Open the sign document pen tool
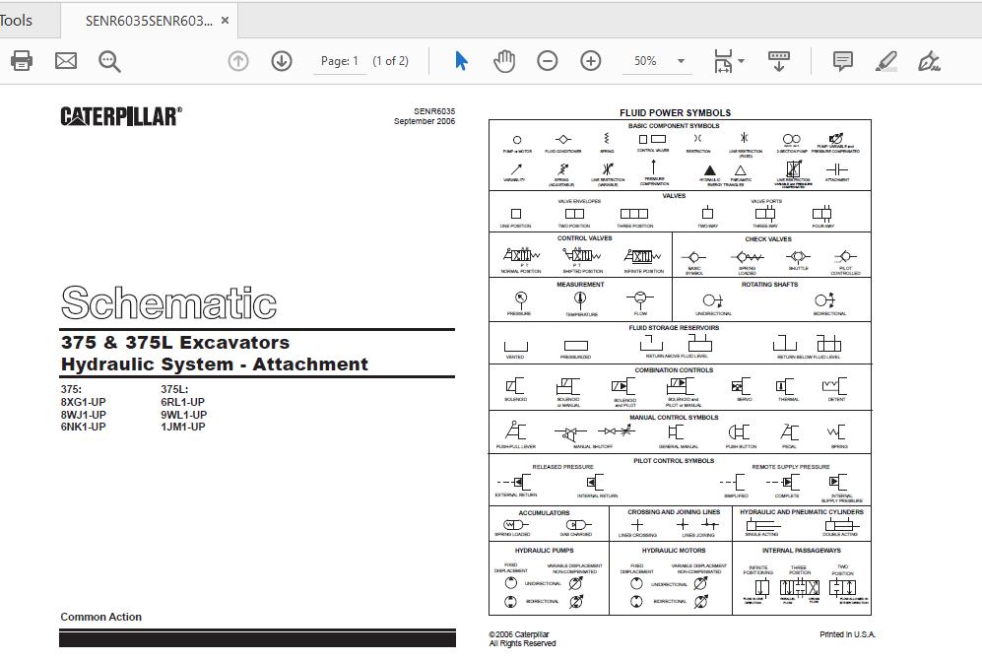Image resolution: width=982 pixels, height=661 pixels. 930,61
